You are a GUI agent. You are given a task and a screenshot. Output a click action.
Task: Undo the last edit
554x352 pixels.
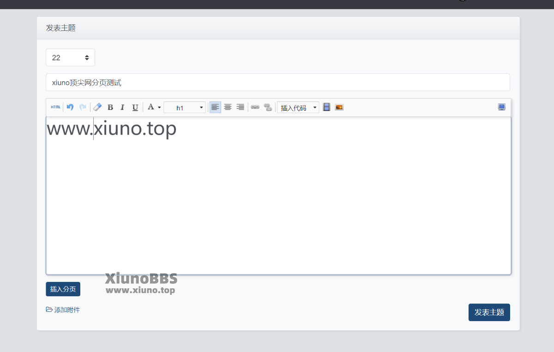point(70,107)
